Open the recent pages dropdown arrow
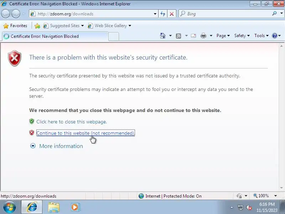Viewport: 285px width, 214px height. (24, 14)
